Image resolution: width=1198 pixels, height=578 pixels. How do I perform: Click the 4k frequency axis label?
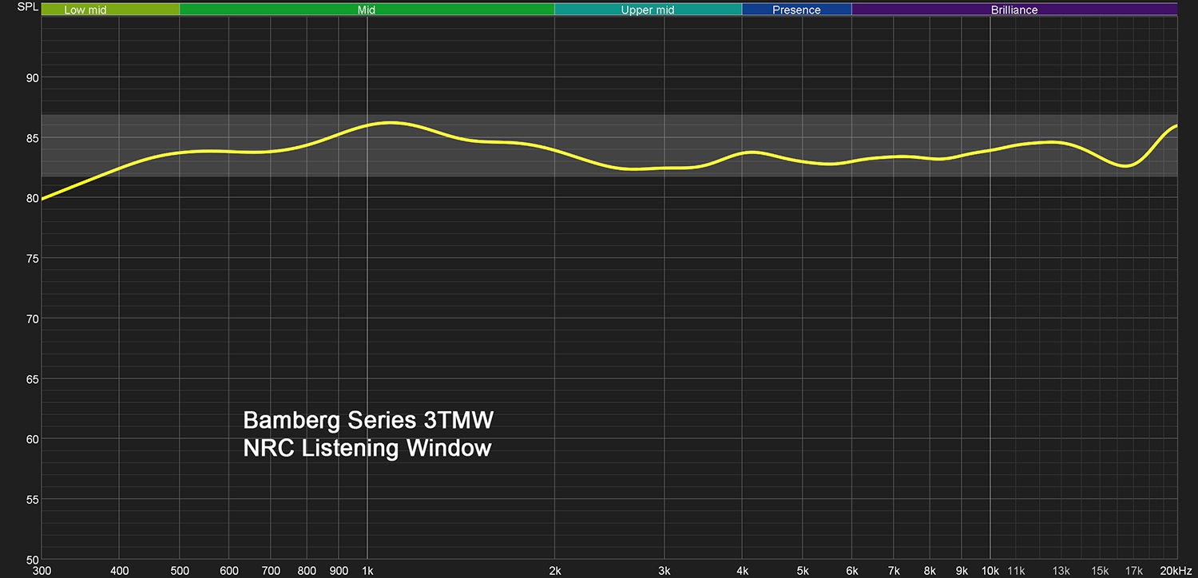click(x=742, y=571)
